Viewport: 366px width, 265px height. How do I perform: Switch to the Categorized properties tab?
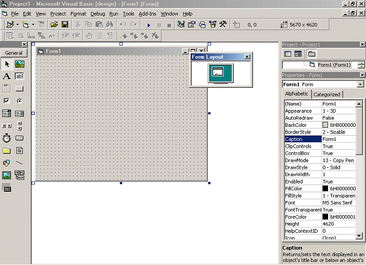coord(326,94)
